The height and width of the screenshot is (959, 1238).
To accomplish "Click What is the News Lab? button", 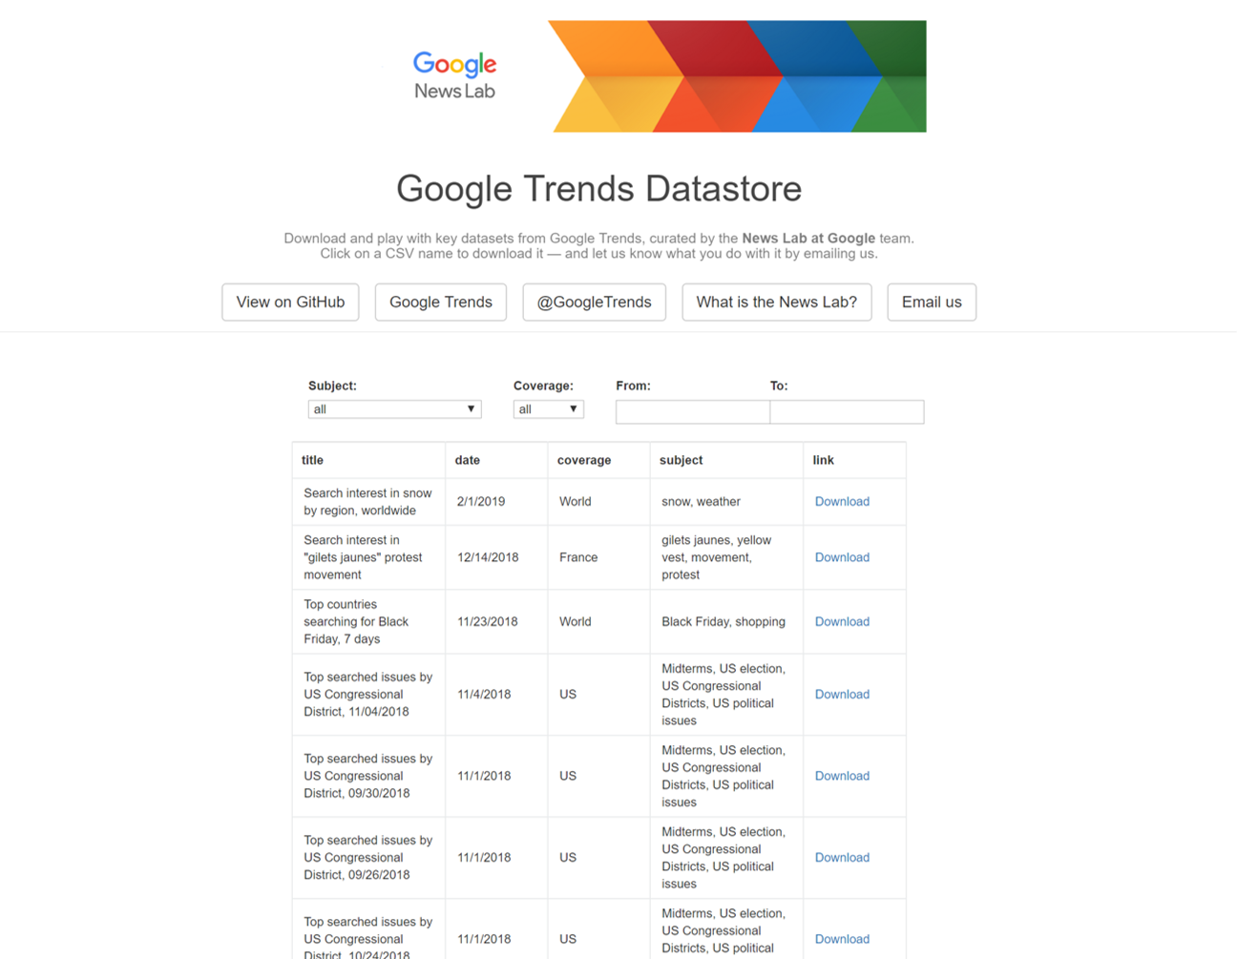I will 776,302.
